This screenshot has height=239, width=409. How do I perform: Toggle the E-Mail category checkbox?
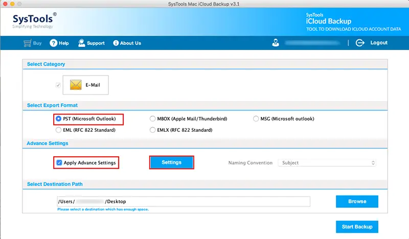pyautogui.click(x=58, y=85)
